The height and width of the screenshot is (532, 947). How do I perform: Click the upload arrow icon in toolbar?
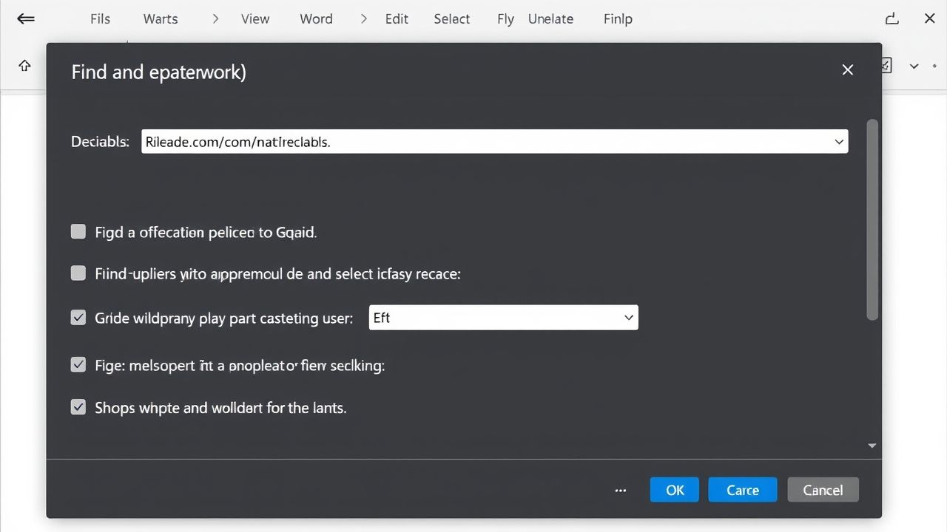tap(24, 66)
